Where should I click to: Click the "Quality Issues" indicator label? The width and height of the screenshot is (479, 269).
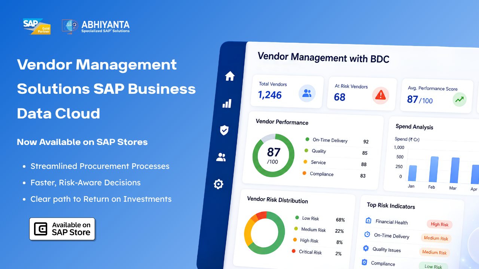pos(387,250)
